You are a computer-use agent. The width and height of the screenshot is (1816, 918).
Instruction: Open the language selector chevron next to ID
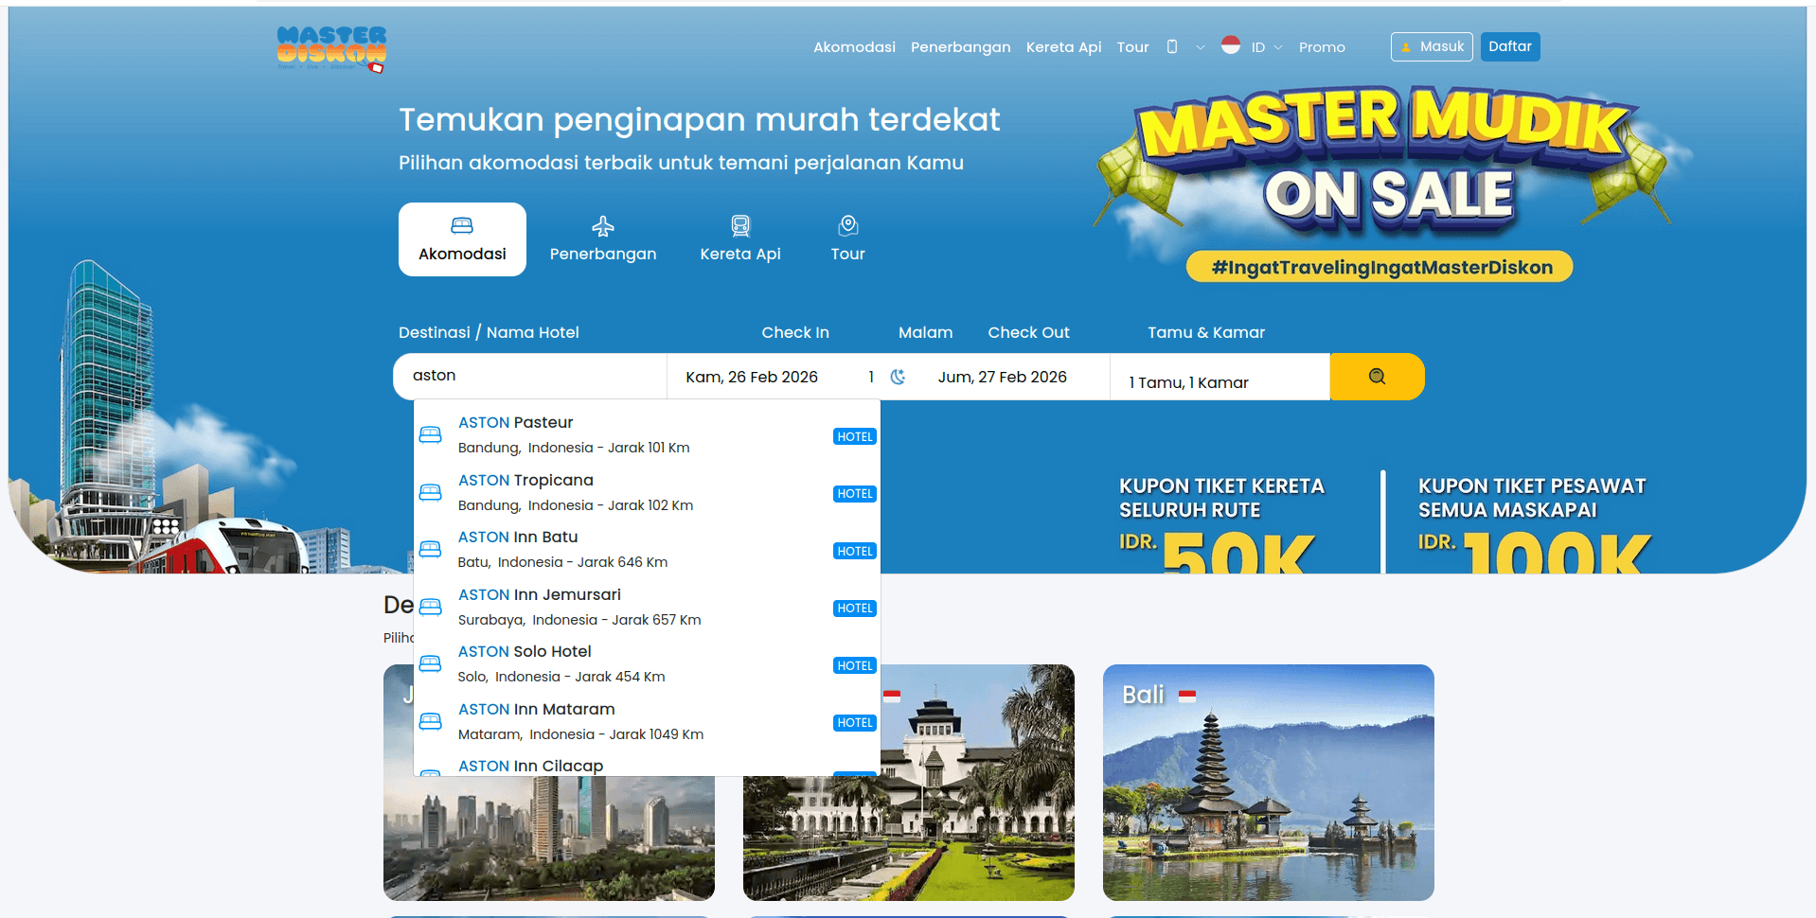(1277, 46)
